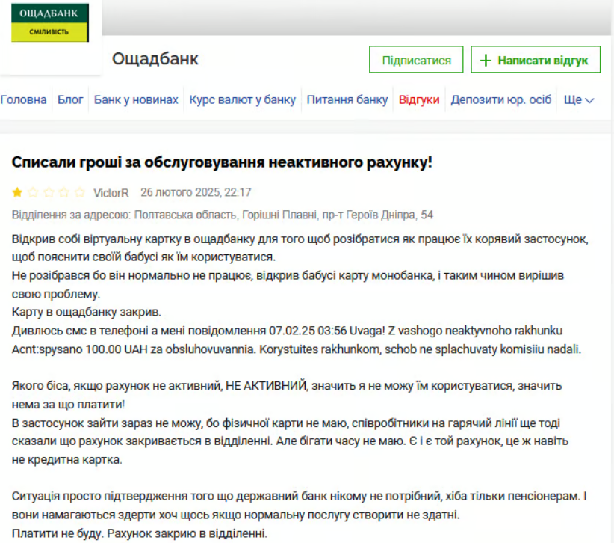
Task: Click the Підписатися button
Action: pyautogui.click(x=416, y=60)
